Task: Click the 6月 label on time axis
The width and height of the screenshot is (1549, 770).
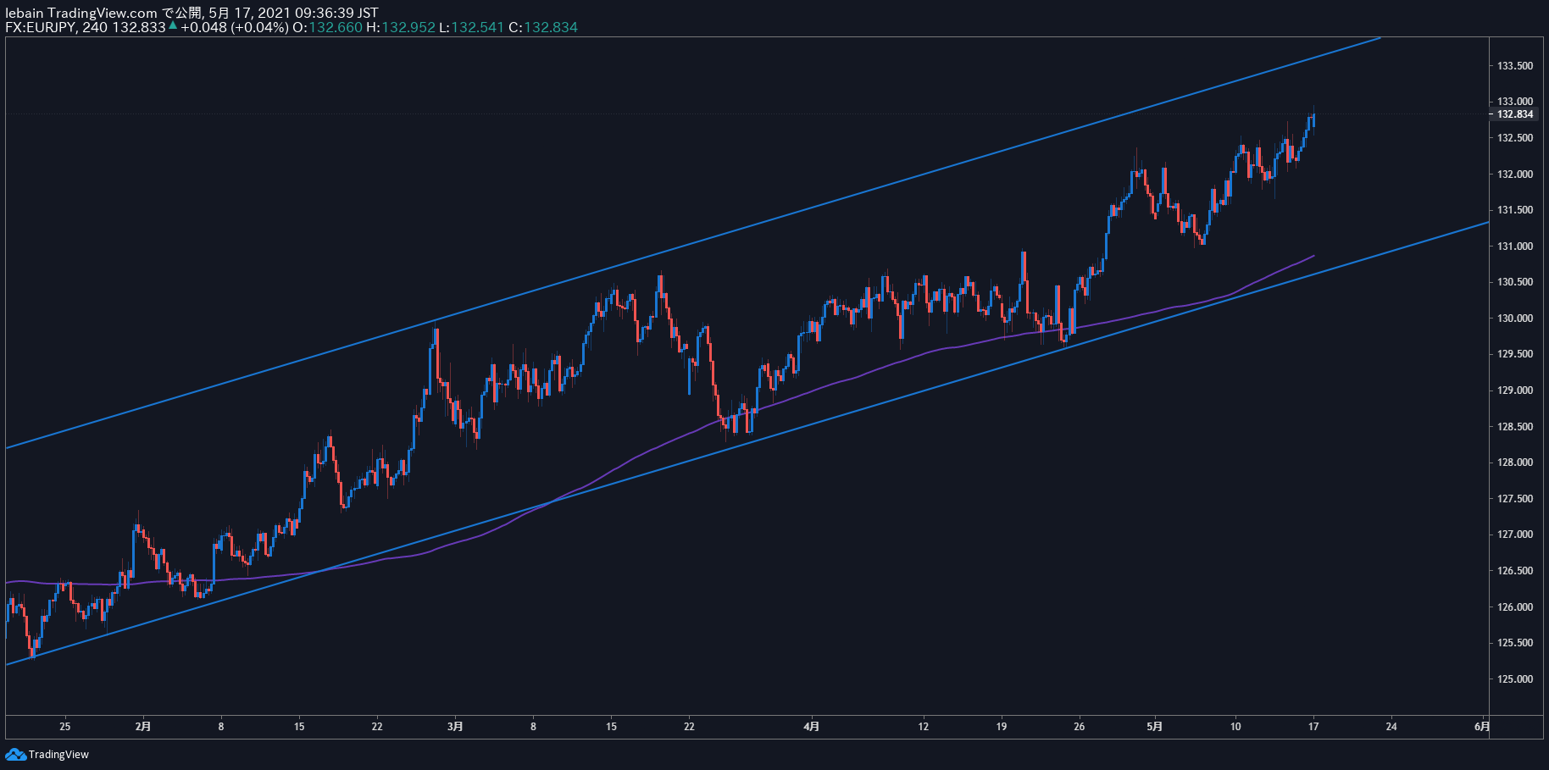Action: click(1481, 727)
